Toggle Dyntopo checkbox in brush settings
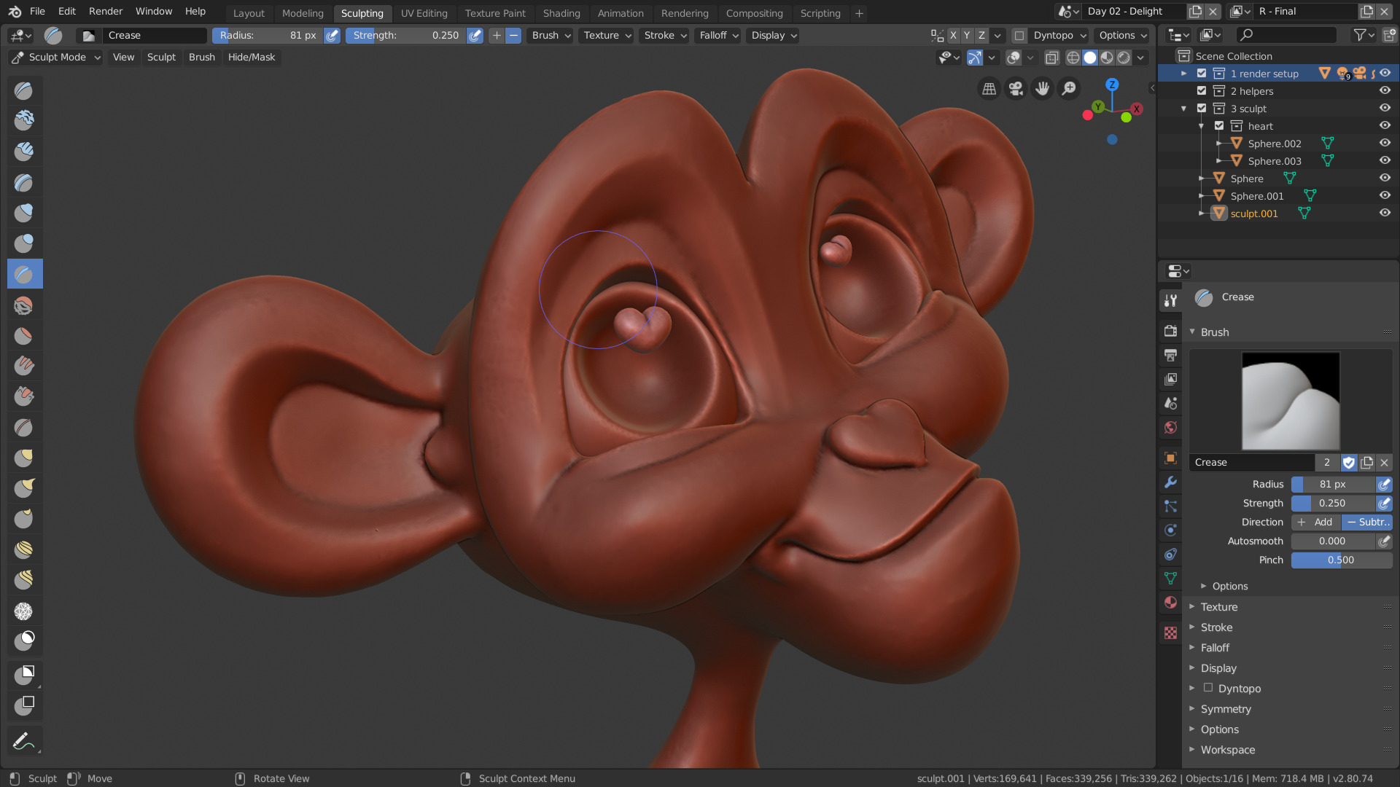 point(1209,688)
